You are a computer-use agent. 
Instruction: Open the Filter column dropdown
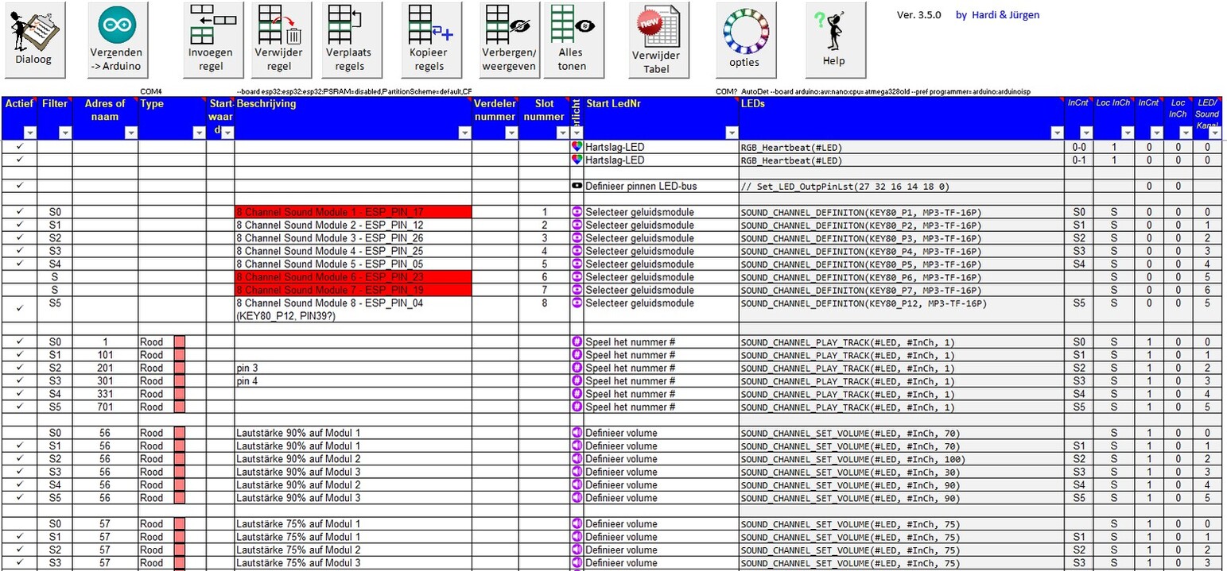pos(65,133)
